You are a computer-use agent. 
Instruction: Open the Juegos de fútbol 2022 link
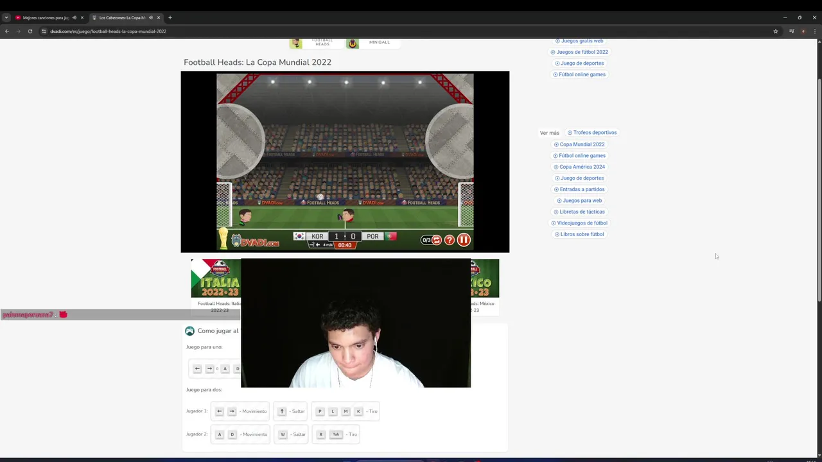579,52
